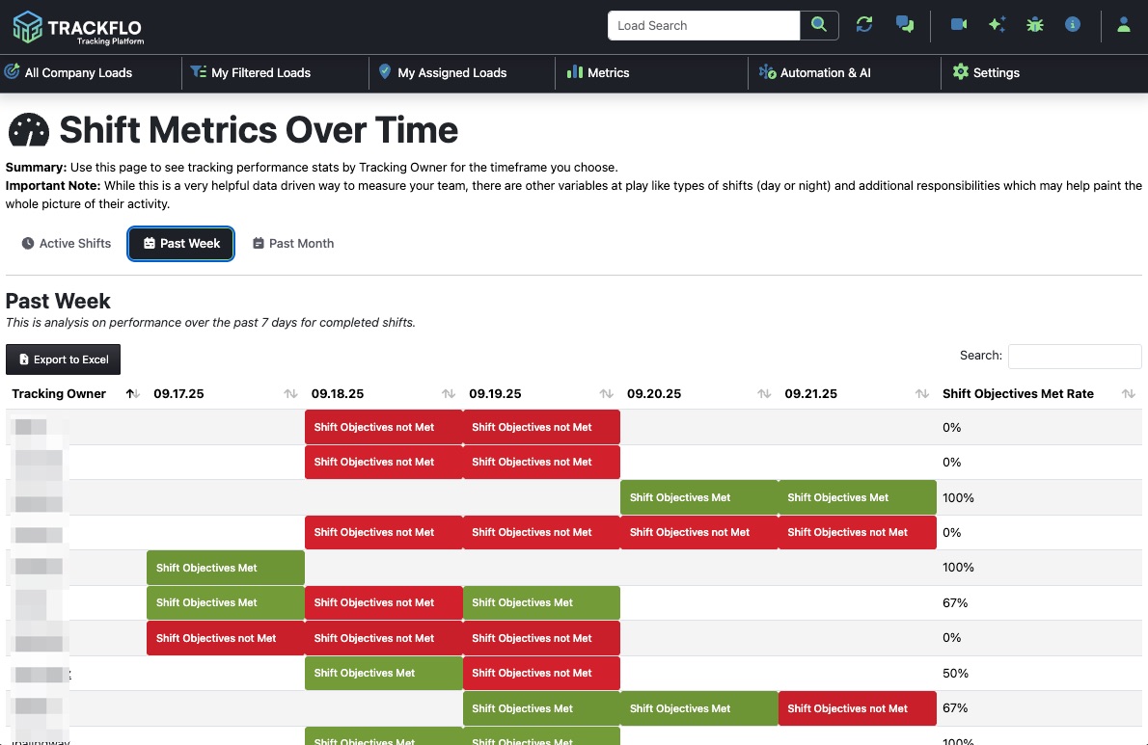Screen dimensions: 1148x745
Task: Click the AI sparkles icon
Action: point(997,25)
